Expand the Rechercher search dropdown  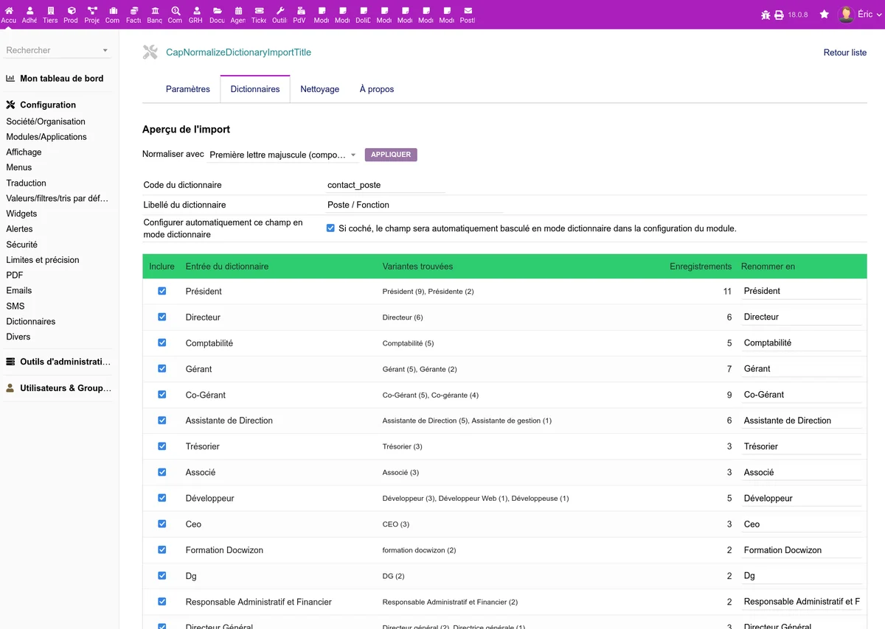pyautogui.click(x=58, y=50)
